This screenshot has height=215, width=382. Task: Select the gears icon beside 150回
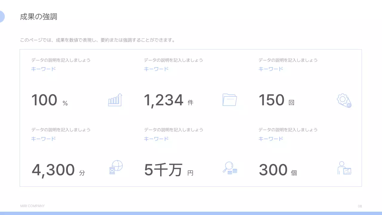pos(344,101)
